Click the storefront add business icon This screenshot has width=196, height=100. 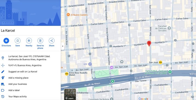coord(3,84)
